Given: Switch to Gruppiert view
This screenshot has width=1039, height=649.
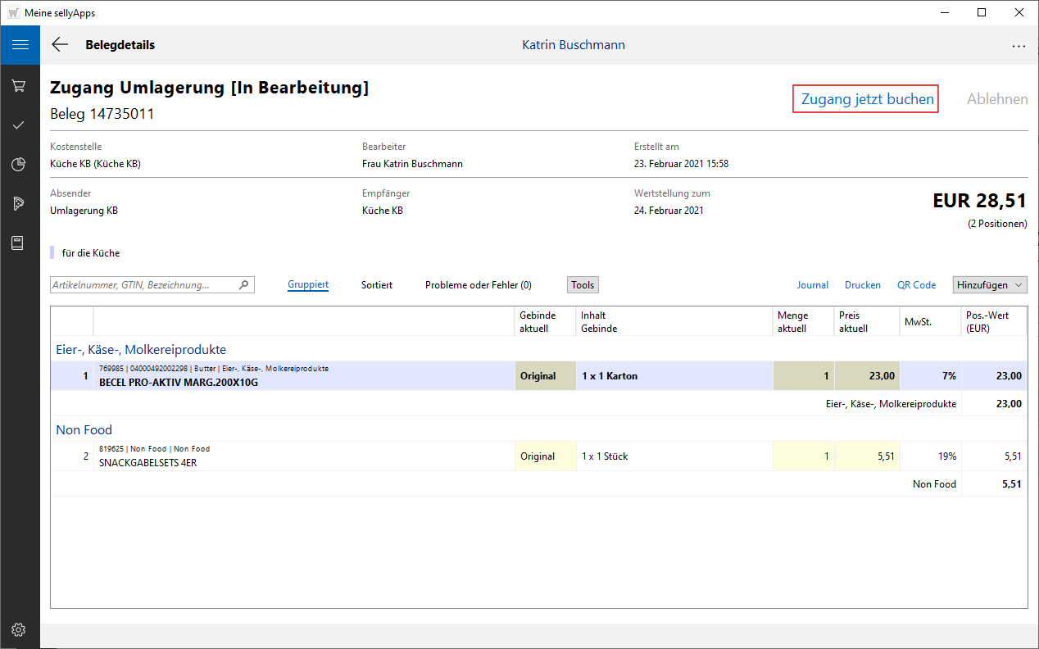Looking at the screenshot, I should point(308,285).
